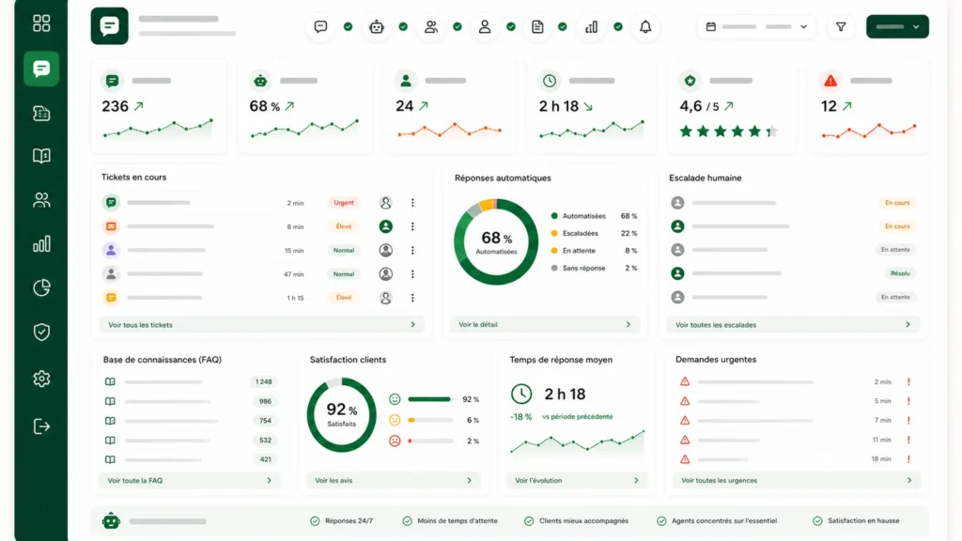Open the shield security icon in sidebar
This screenshot has width=962, height=541.
click(41, 332)
